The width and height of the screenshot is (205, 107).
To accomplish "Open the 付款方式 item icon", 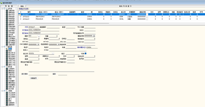I will [x=7, y=75].
